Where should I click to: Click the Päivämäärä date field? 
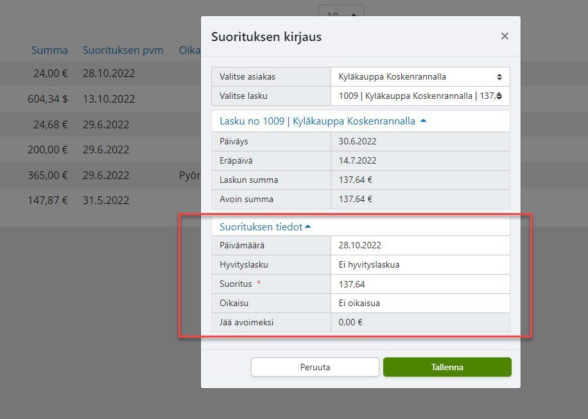[420, 245]
